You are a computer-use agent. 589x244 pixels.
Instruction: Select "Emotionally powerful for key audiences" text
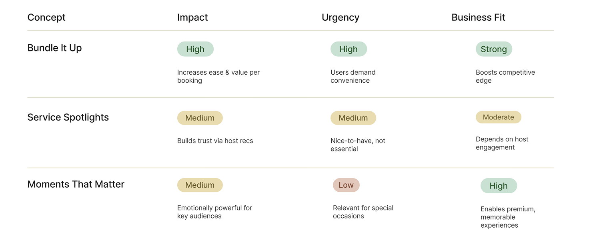(x=214, y=212)
